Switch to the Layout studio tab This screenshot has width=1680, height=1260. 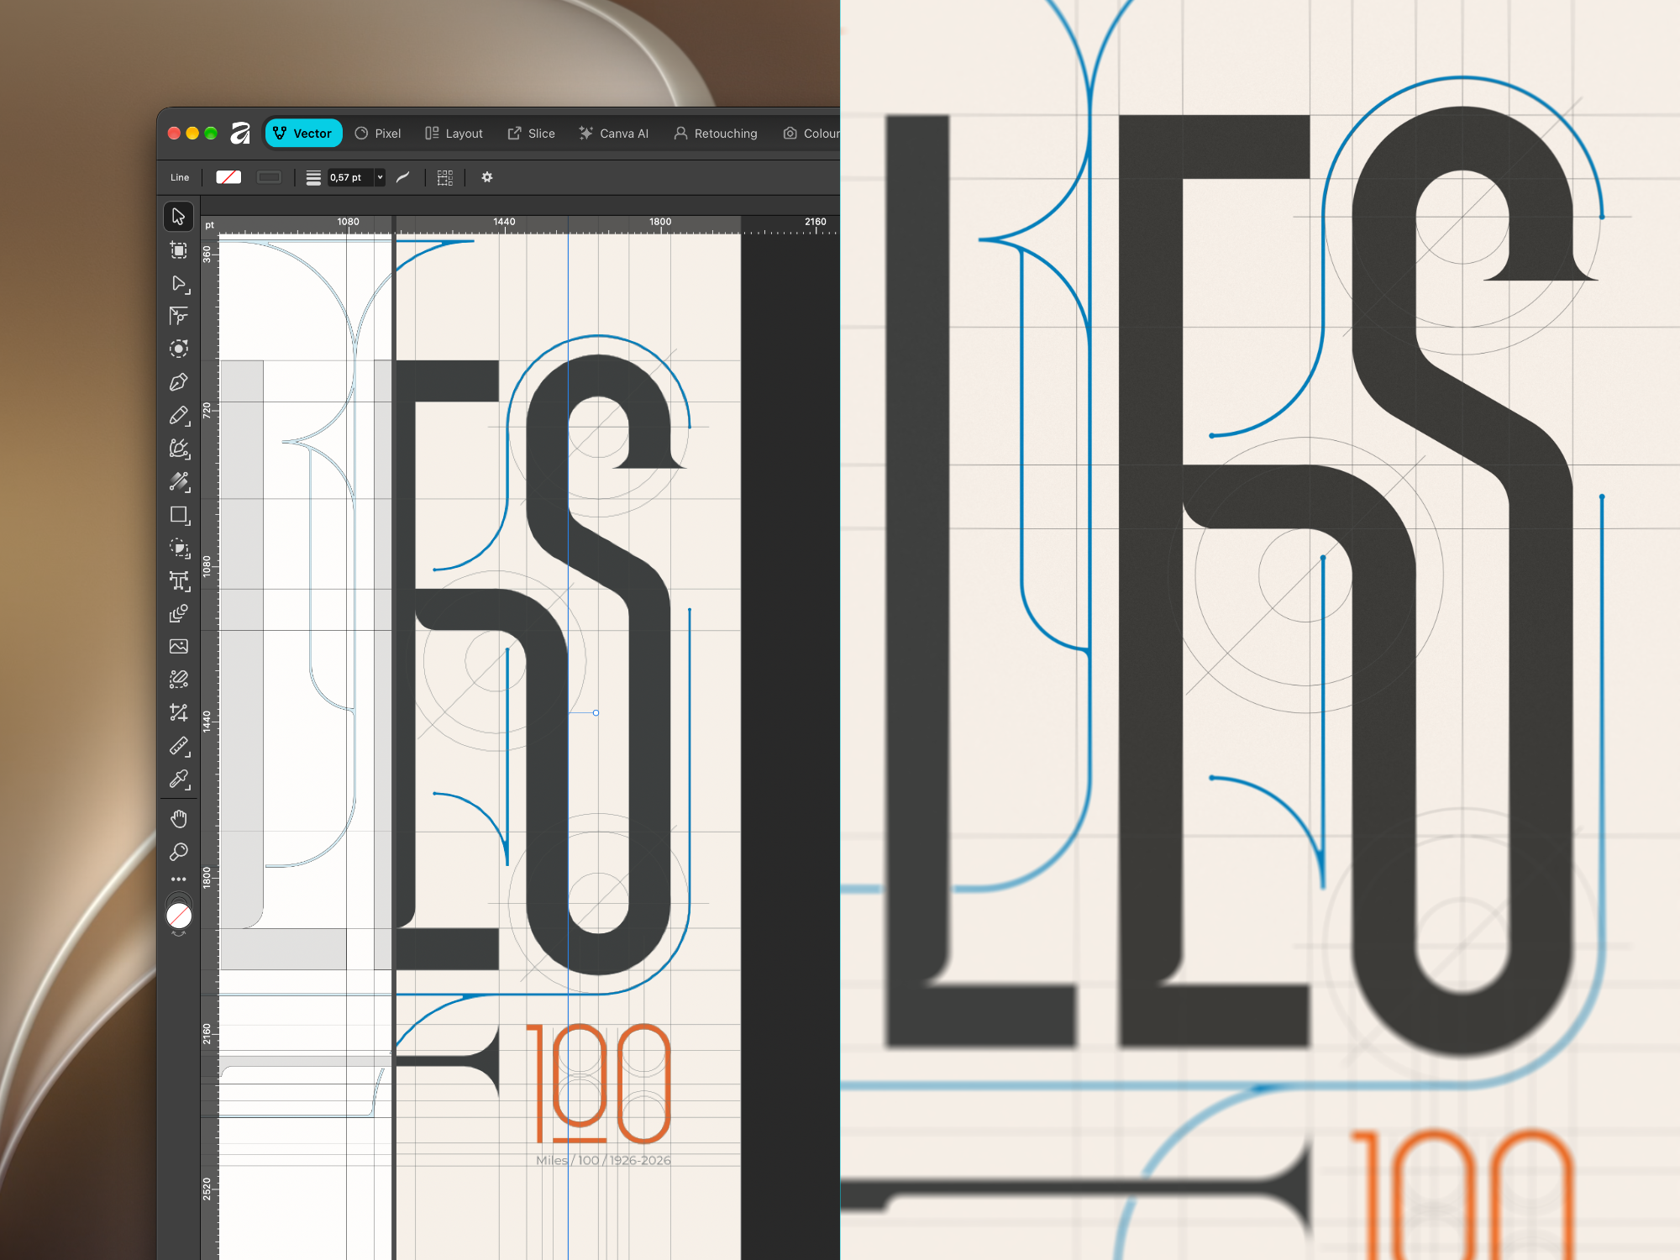(454, 134)
